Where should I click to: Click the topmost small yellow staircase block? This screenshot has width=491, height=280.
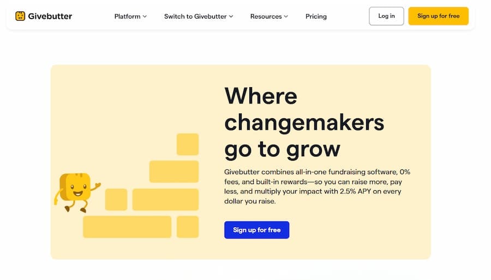(x=187, y=144)
